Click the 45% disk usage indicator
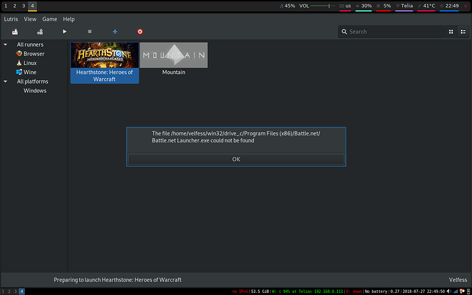Screen dimensions: 472x295 click(x=287, y=5)
